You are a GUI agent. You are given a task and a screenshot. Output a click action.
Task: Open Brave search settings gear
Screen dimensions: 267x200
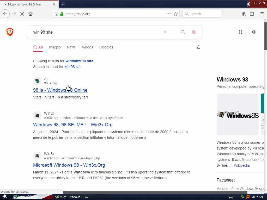tap(254, 32)
